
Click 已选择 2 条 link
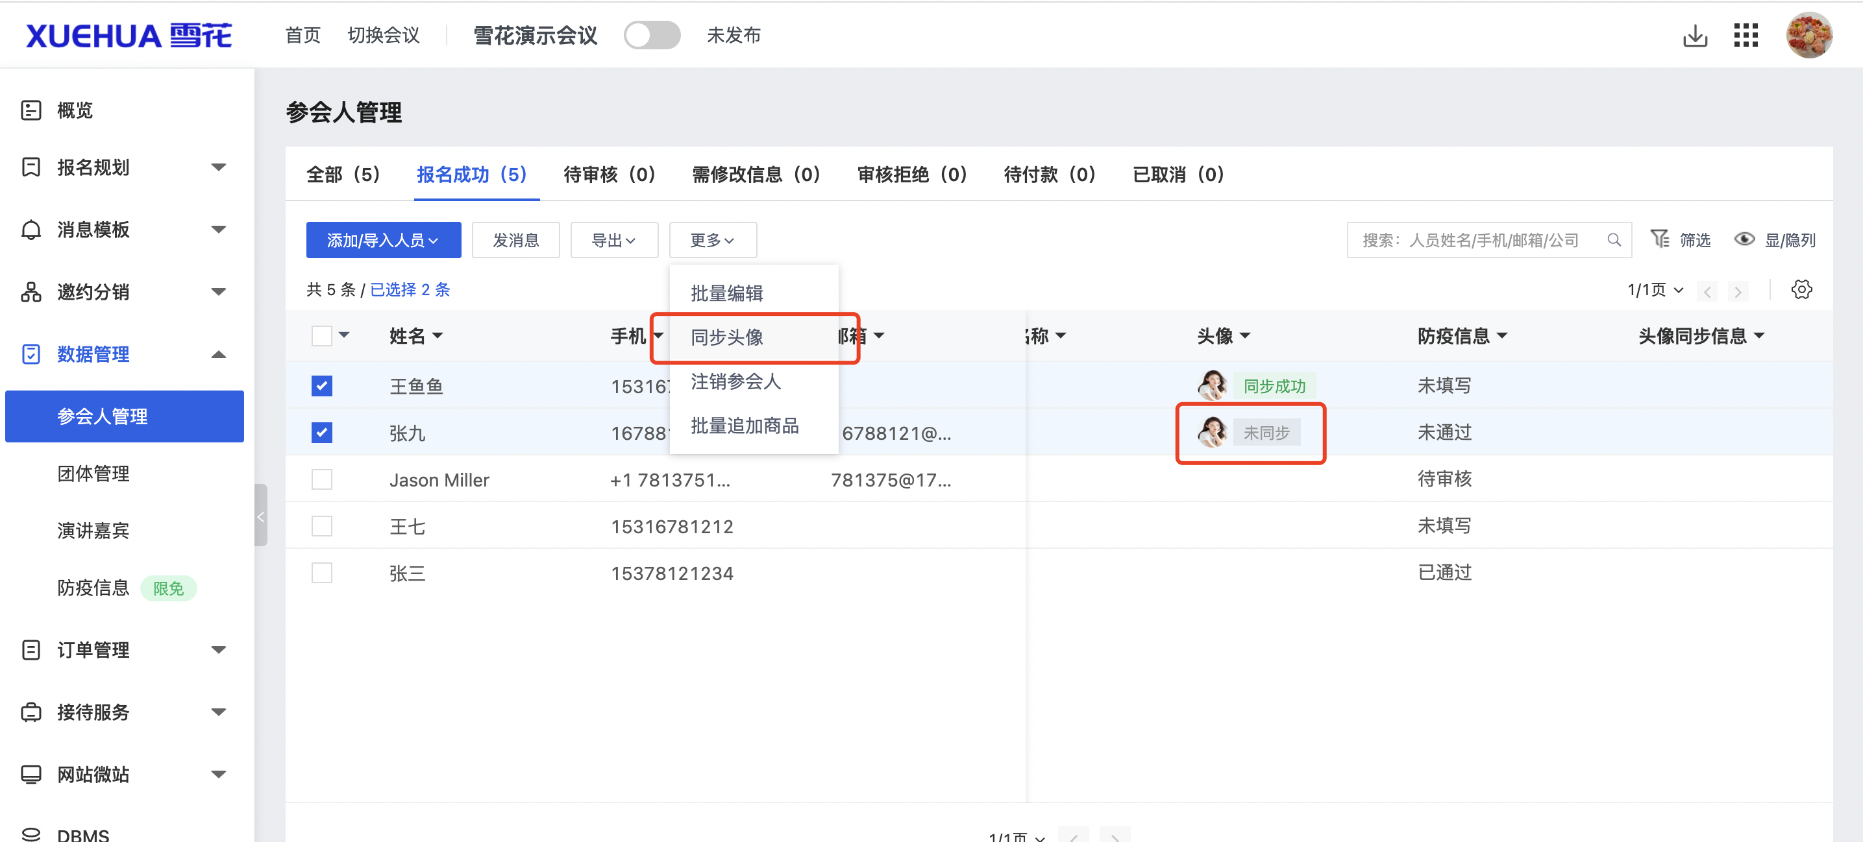tap(410, 290)
